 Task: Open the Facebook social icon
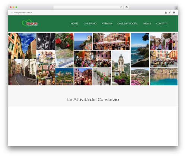click(170, 13)
